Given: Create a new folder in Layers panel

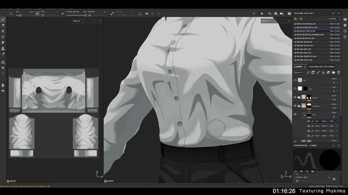Looking at the screenshot, I should point(333,73).
